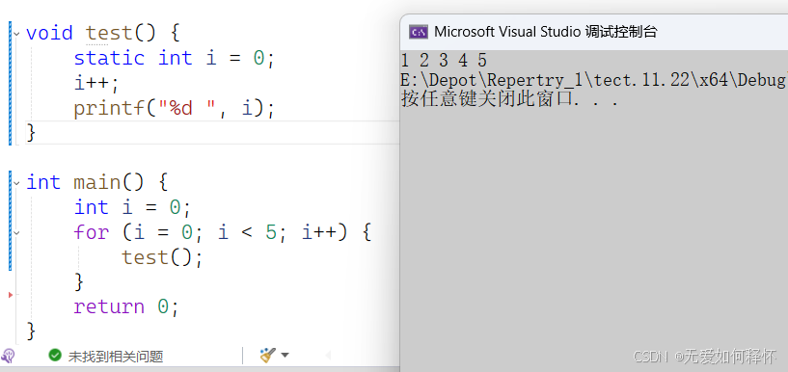
Task: Click the Microsoft Visual Studio 调试控制台 title bar
Action: coord(594,32)
